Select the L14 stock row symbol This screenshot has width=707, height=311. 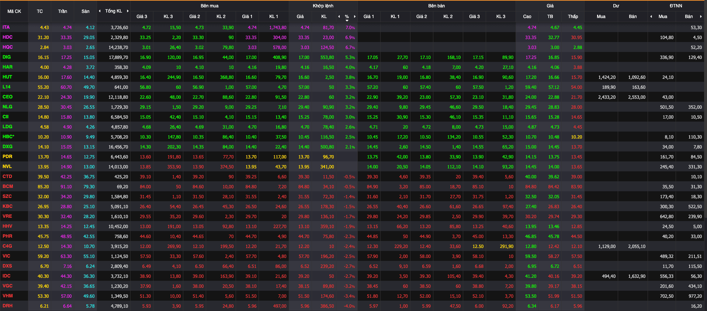coord(7,87)
